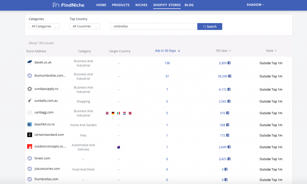Open the beachkit.co.nz store link
The image size is (307, 184).
coord(45,124)
